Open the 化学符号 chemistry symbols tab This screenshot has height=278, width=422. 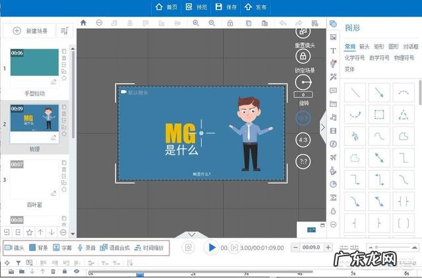(x=355, y=57)
